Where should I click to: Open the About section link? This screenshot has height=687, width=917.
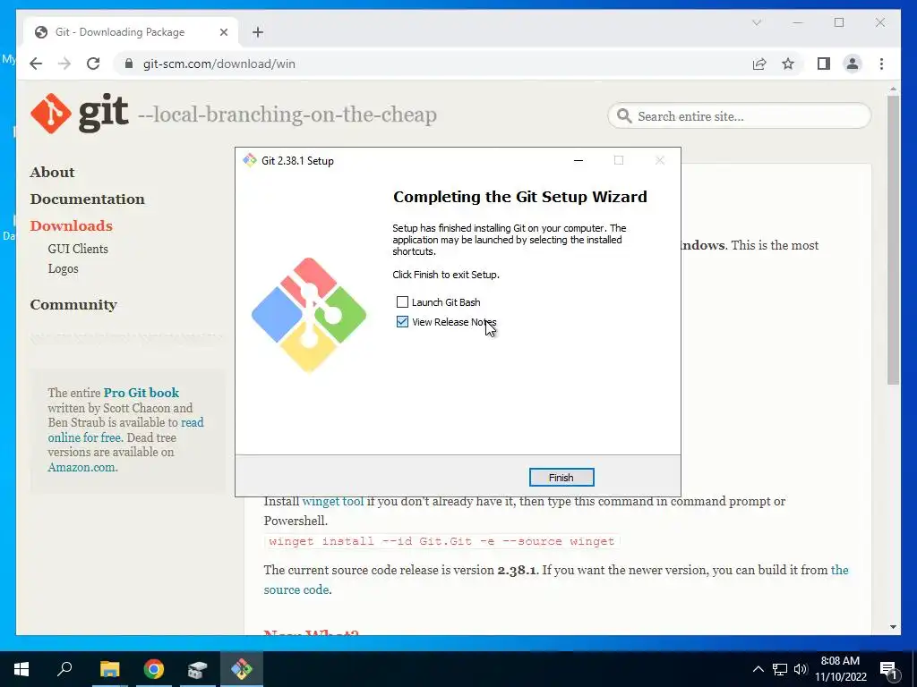(x=53, y=173)
